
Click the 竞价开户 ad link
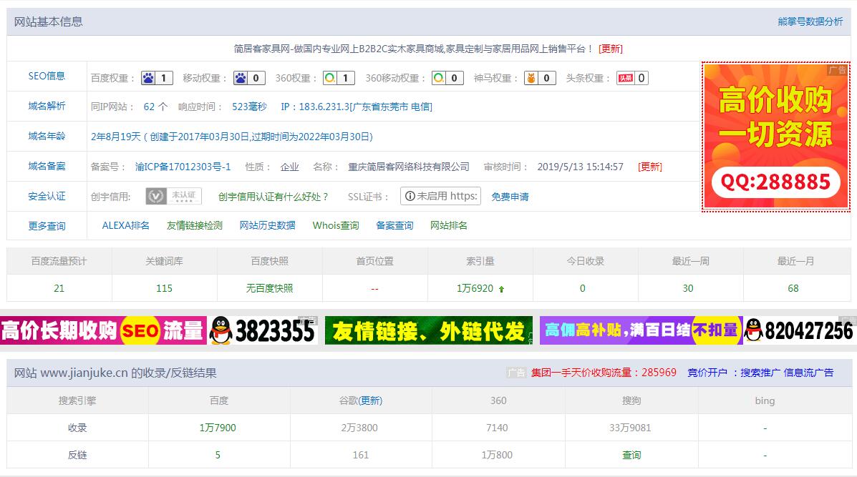(x=707, y=372)
